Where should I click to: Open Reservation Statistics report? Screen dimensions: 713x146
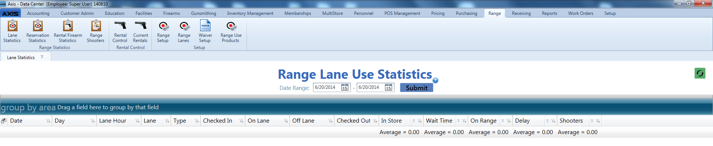click(38, 31)
